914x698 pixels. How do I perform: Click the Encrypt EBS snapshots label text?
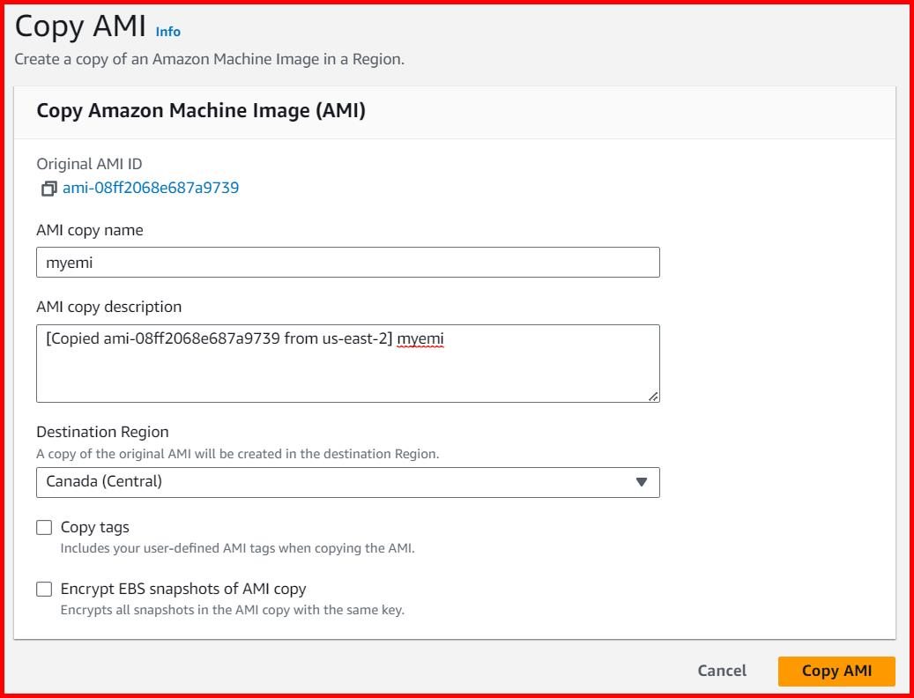tap(182, 589)
